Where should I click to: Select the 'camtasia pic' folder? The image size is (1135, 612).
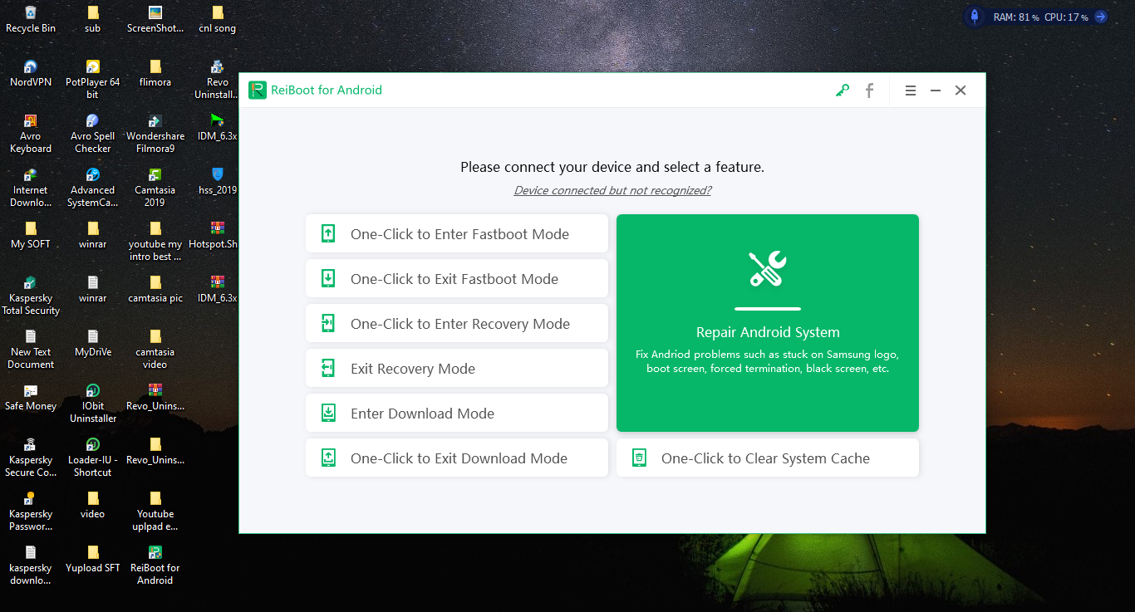[155, 290]
